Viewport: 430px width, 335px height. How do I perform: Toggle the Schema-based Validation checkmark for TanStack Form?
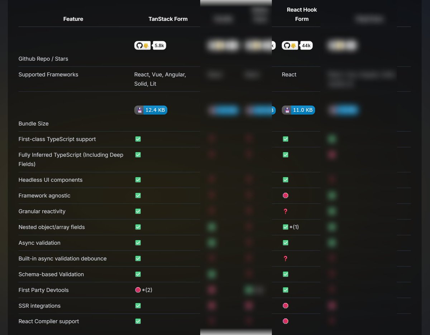coord(138,274)
